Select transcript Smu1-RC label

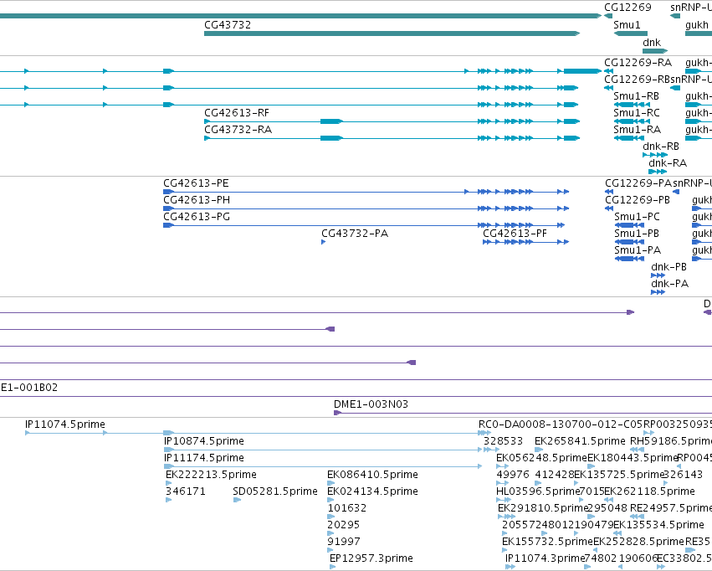(x=637, y=113)
